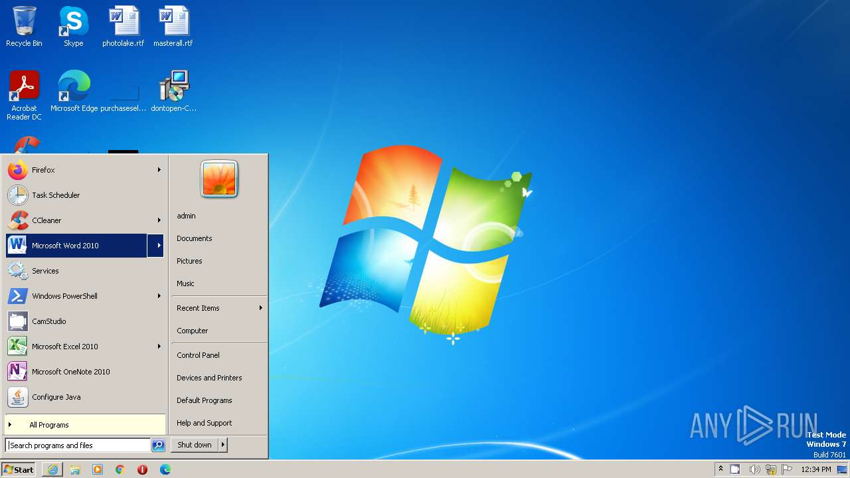
Task: Click the user account picture
Action: [x=219, y=179]
